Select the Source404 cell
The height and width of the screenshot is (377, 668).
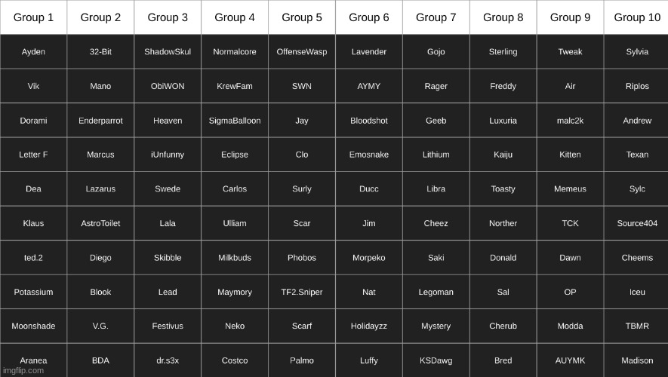click(x=636, y=223)
